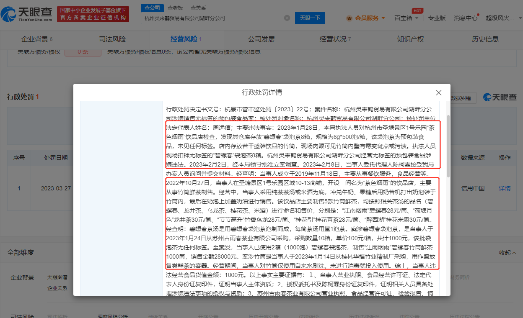Switch to the 司法风险 tab
Screen dimensions: 523x318
point(111,38)
